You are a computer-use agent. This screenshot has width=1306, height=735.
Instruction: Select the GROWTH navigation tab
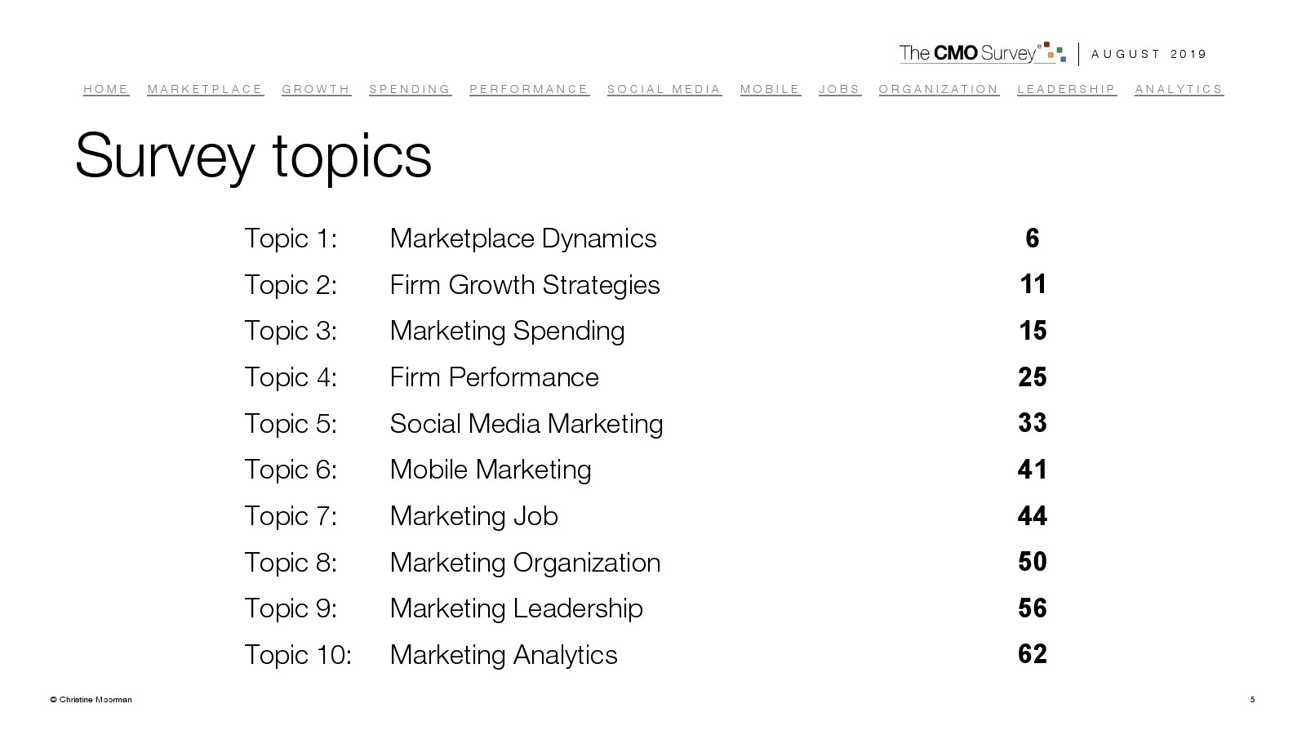[x=316, y=89]
